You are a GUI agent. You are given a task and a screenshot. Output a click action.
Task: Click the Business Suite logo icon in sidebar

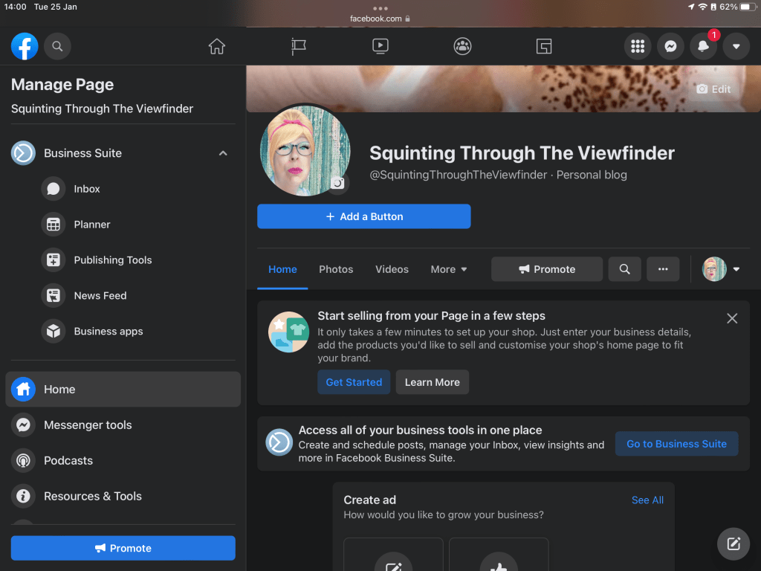tap(23, 153)
